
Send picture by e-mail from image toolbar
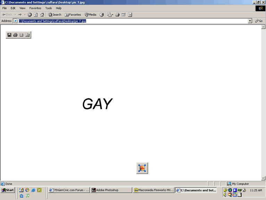21,35
